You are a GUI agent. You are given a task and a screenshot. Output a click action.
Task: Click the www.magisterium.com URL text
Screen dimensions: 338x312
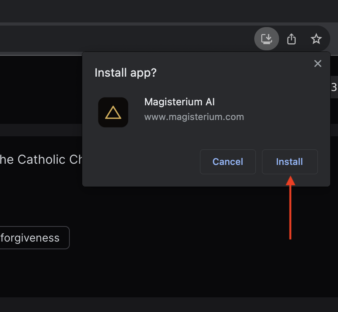click(x=194, y=117)
